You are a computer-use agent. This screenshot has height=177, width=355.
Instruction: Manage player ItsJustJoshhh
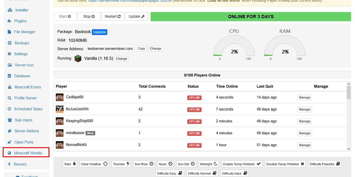(x=305, y=109)
